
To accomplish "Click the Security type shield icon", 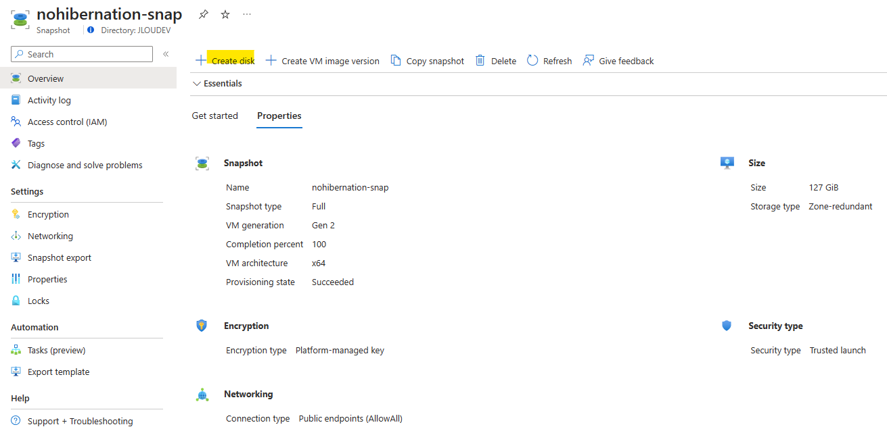I will point(727,326).
